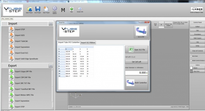Image resolution: width=205 pixels, height=111 pixels.
Task: Select the highlighted cell in row 1
Action: click(x=69, y=49)
